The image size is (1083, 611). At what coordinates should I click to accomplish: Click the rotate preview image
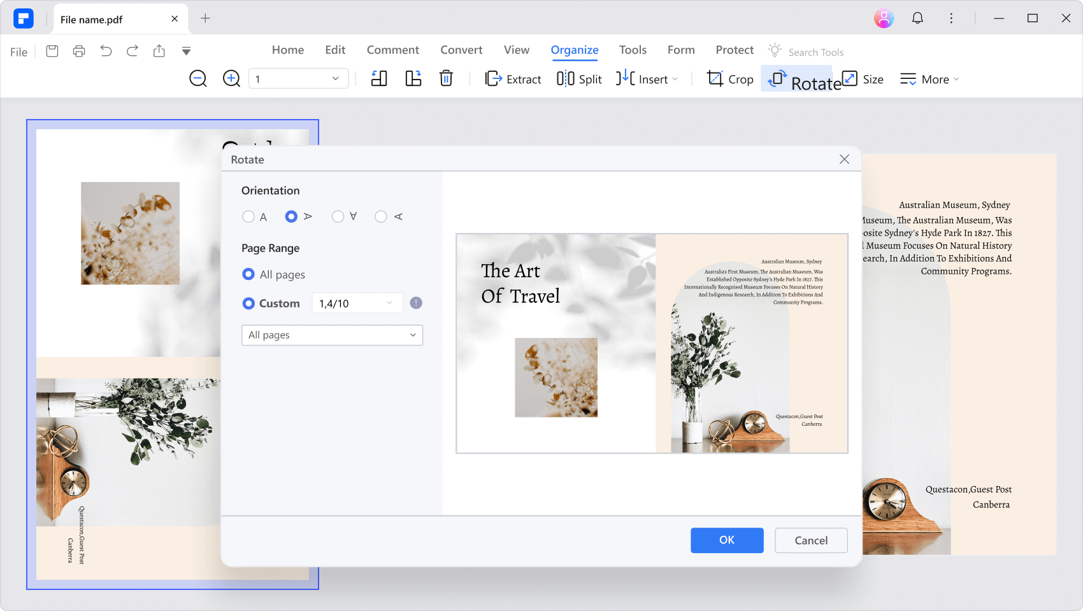coord(652,344)
